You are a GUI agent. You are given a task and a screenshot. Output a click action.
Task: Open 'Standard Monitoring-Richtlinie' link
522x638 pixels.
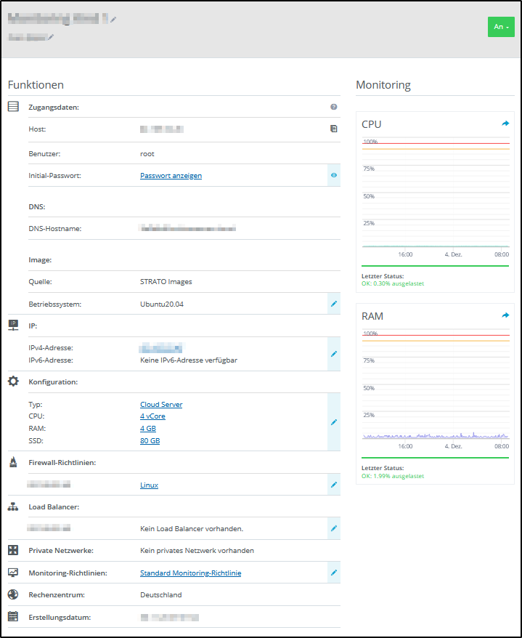[x=191, y=573]
